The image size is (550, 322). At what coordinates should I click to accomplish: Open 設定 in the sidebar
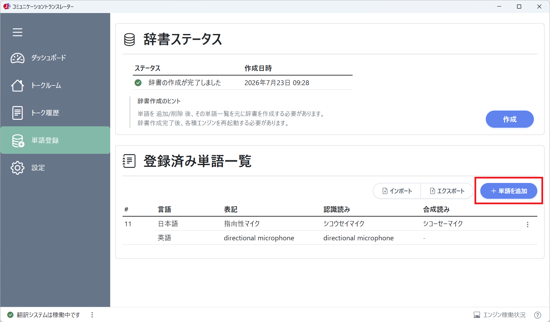tap(55, 168)
